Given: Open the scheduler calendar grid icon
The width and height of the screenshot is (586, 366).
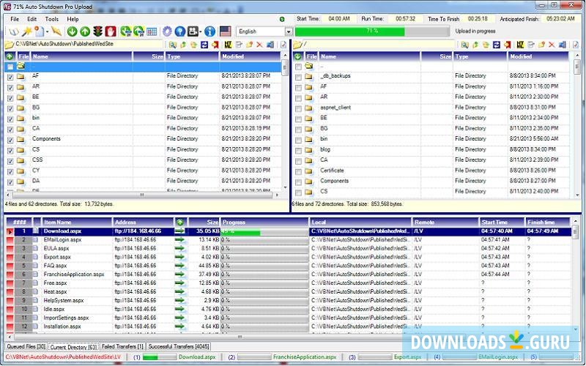Looking at the screenshot, I should pos(152,31).
